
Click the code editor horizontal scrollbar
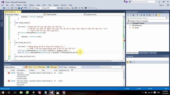pos(62,61)
